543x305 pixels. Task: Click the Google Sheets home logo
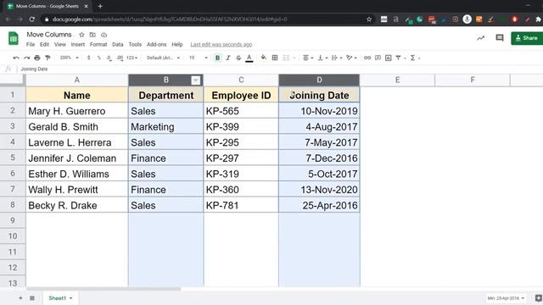14,38
